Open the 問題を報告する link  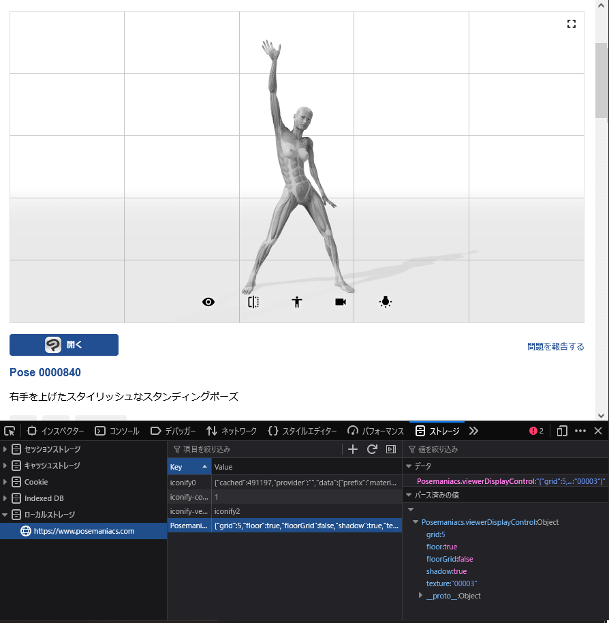click(x=555, y=346)
